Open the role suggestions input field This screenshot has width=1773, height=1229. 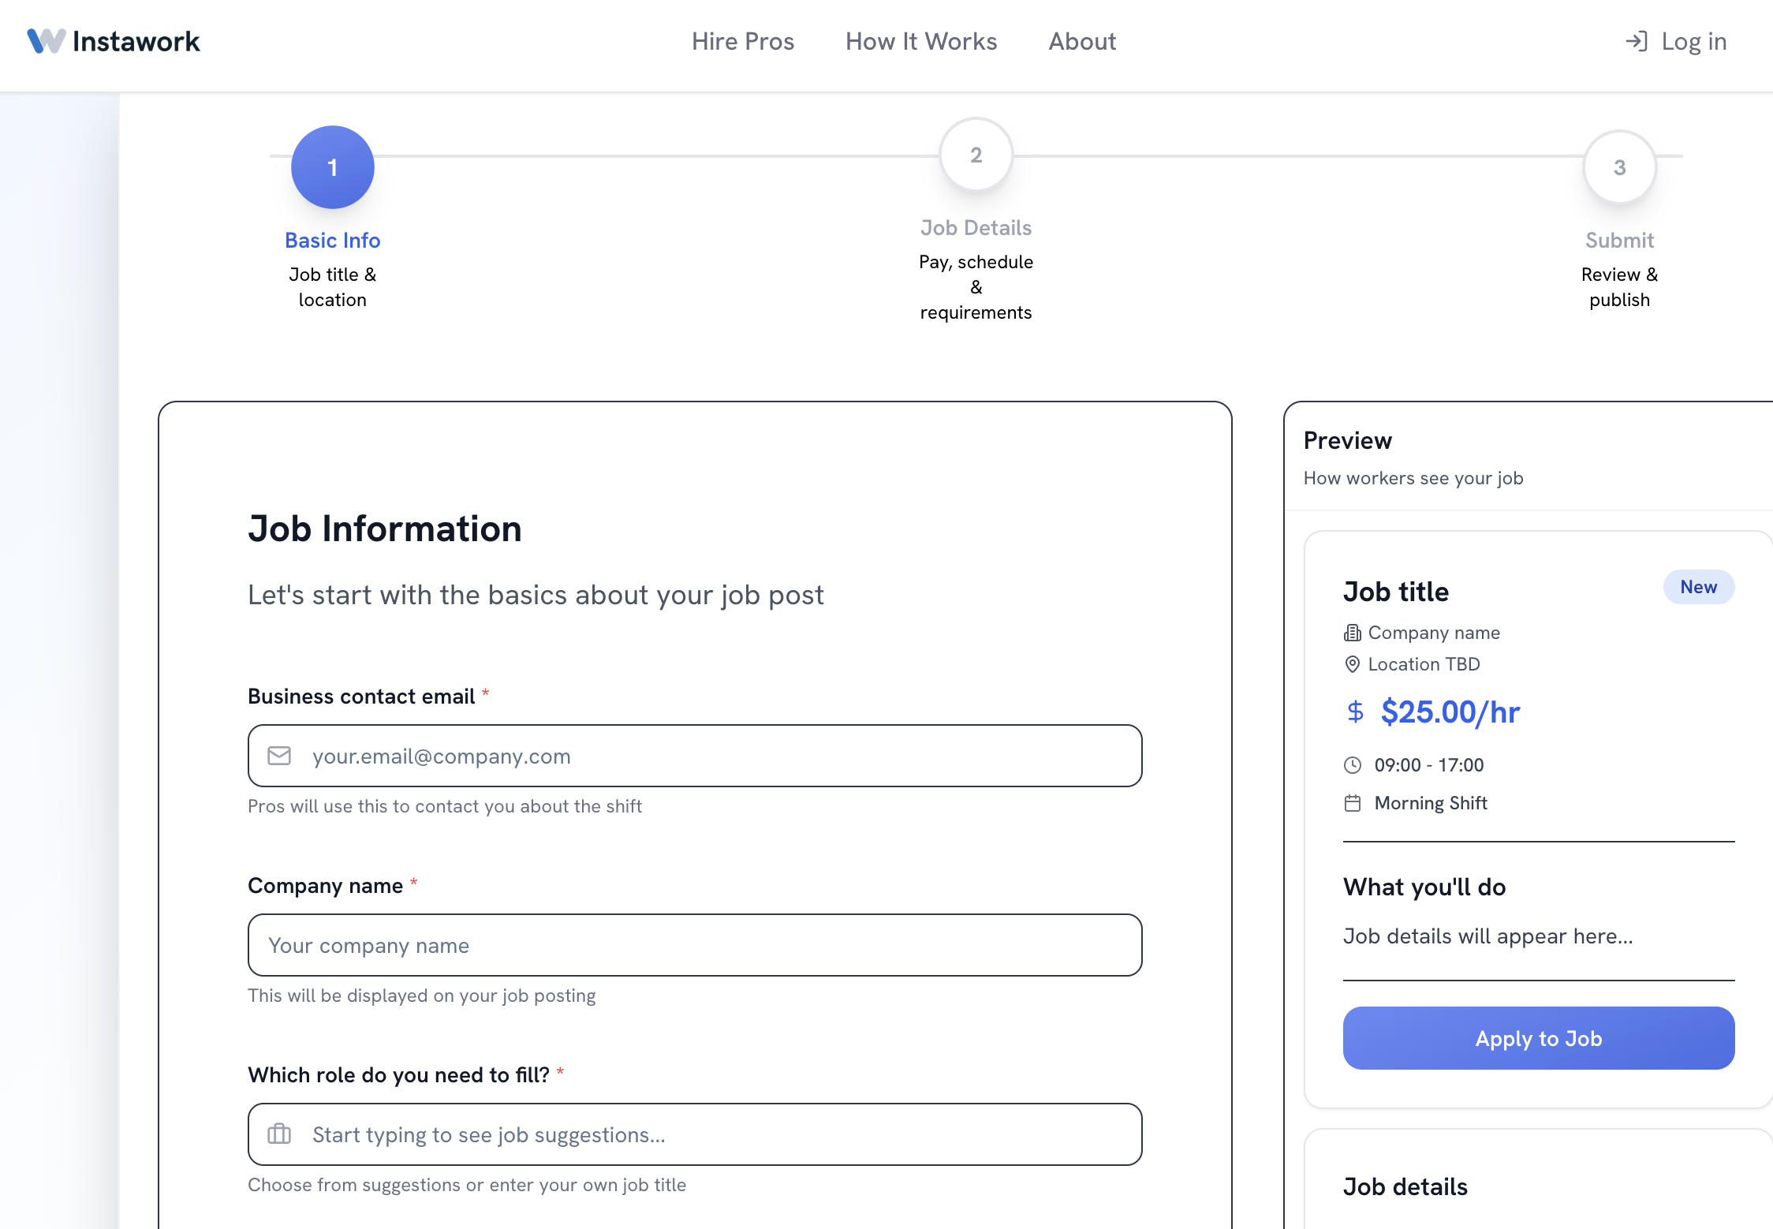point(695,1134)
